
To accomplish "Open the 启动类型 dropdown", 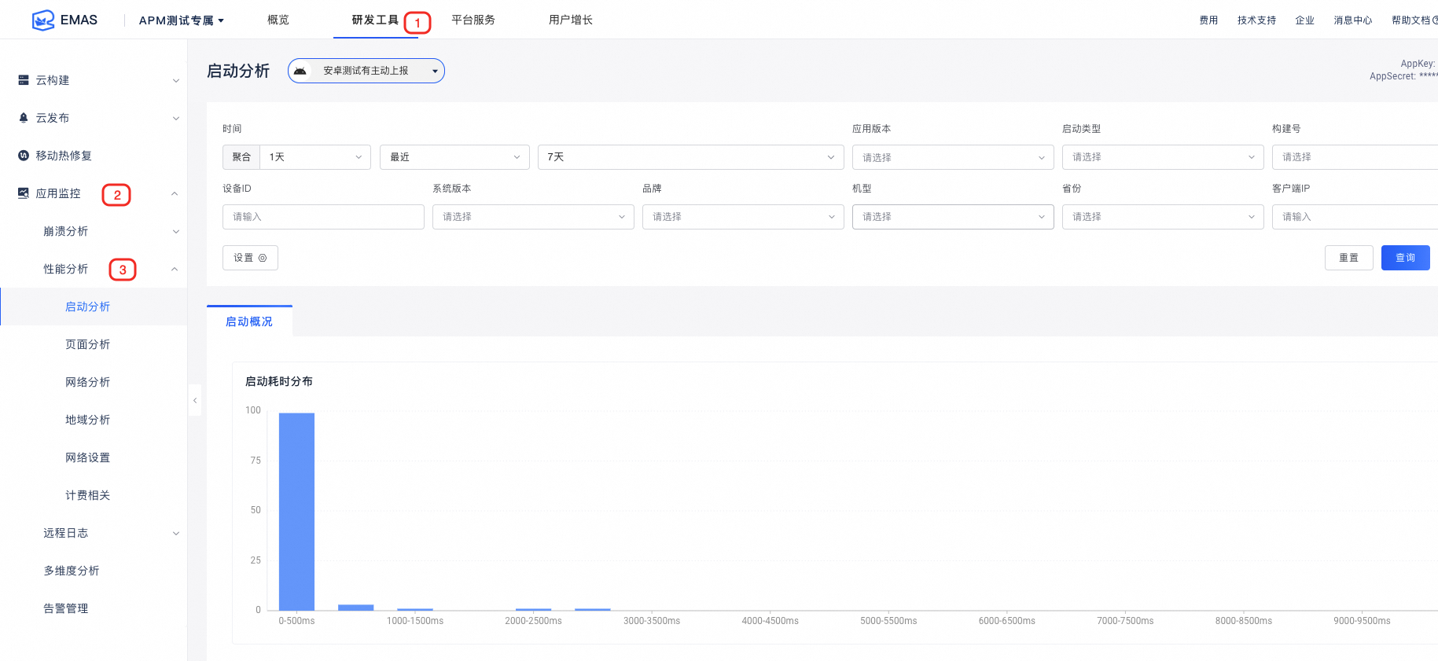I will (x=1162, y=157).
